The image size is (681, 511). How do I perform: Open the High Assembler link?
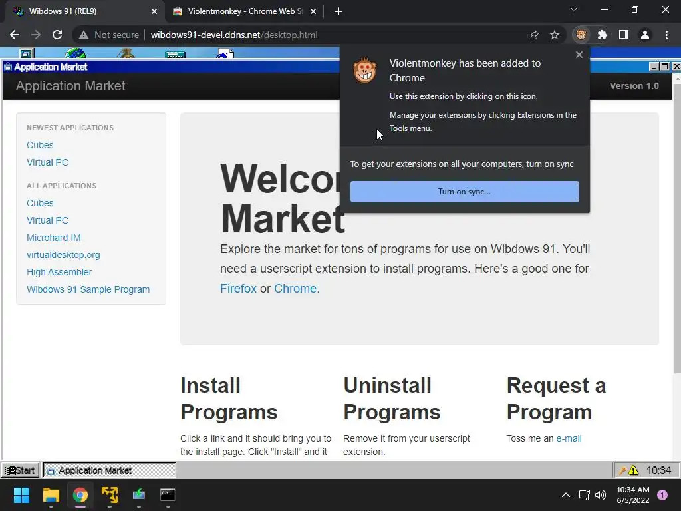point(59,272)
